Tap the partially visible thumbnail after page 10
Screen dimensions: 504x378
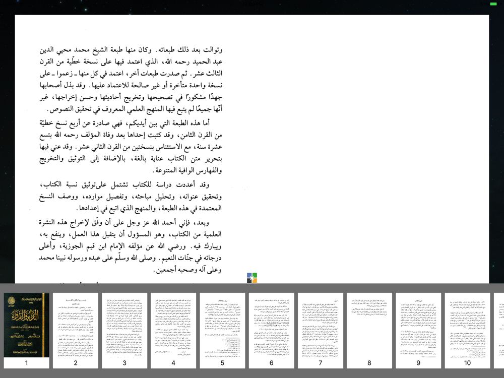coord(499,325)
